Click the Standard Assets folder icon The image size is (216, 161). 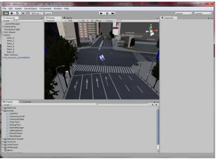point(5,139)
